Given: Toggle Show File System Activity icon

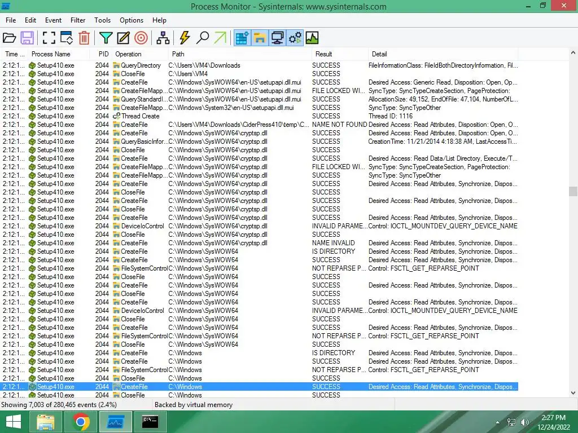Looking at the screenshot, I should [260, 38].
